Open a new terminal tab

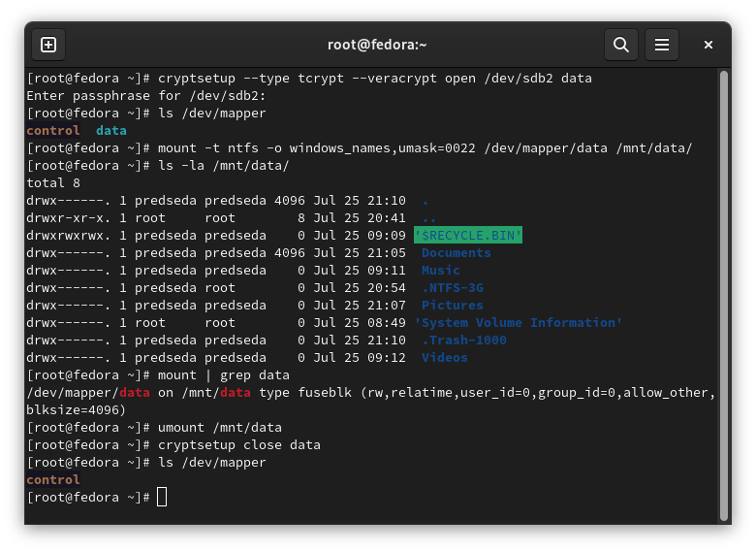(x=48, y=45)
